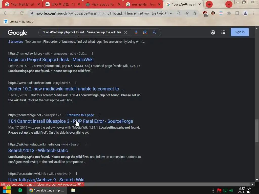Open the network monitor tray icon
The width and height of the screenshot is (259, 194).
coord(225,190)
